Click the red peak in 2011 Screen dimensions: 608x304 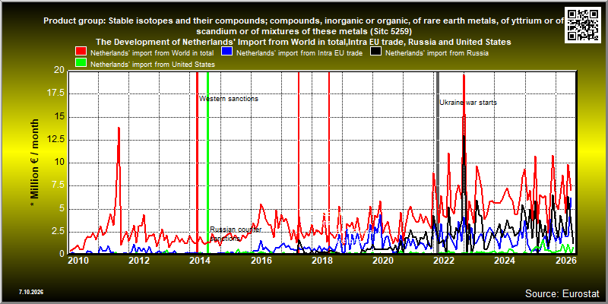pos(119,128)
